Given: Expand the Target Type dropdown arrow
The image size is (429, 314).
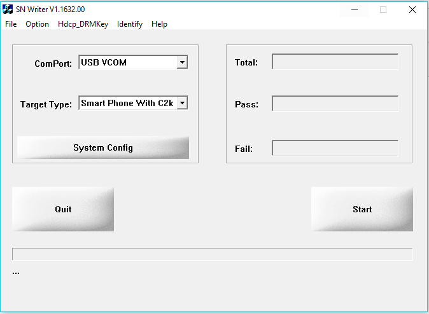Looking at the screenshot, I should pos(182,103).
